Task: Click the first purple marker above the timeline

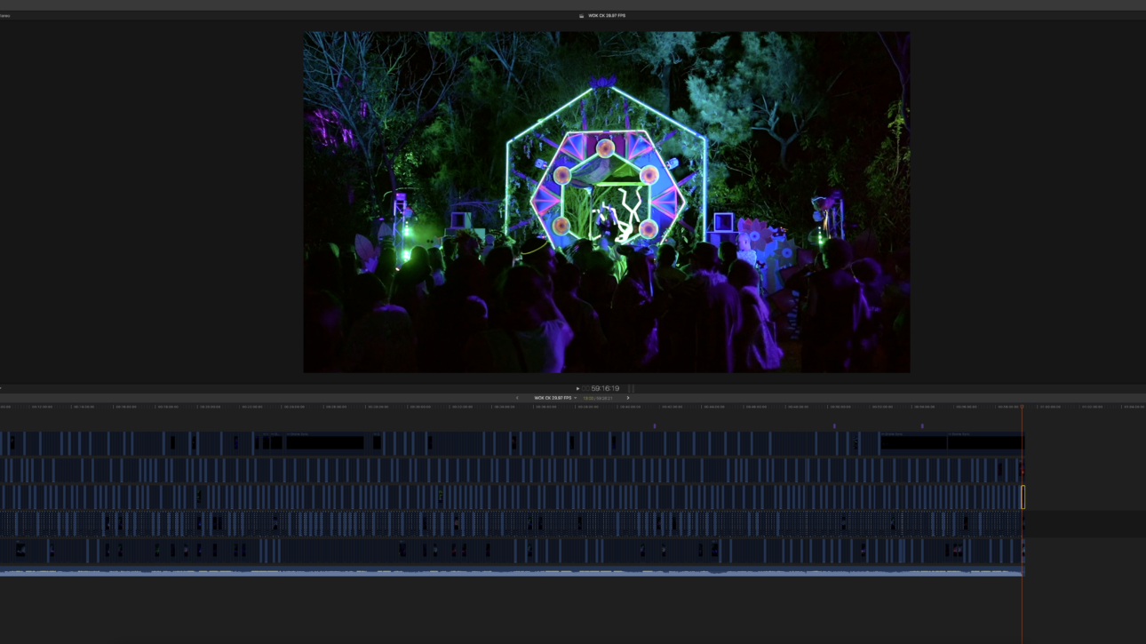Action: pos(655,426)
